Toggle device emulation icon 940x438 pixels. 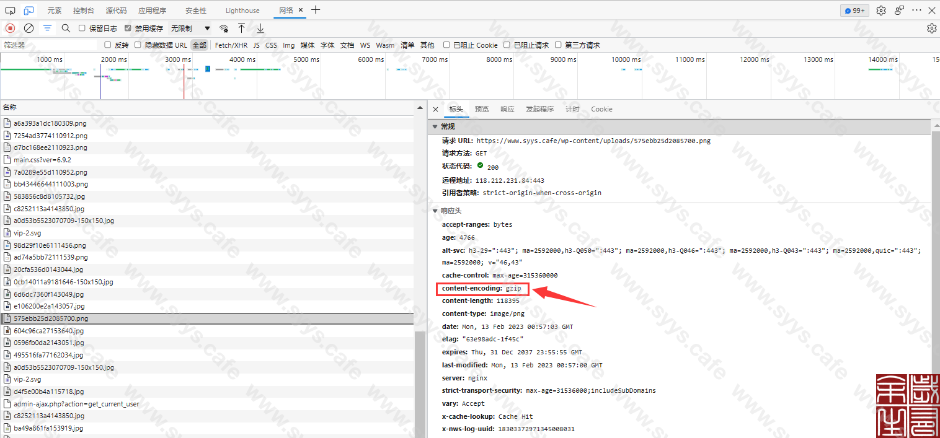(29, 11)
